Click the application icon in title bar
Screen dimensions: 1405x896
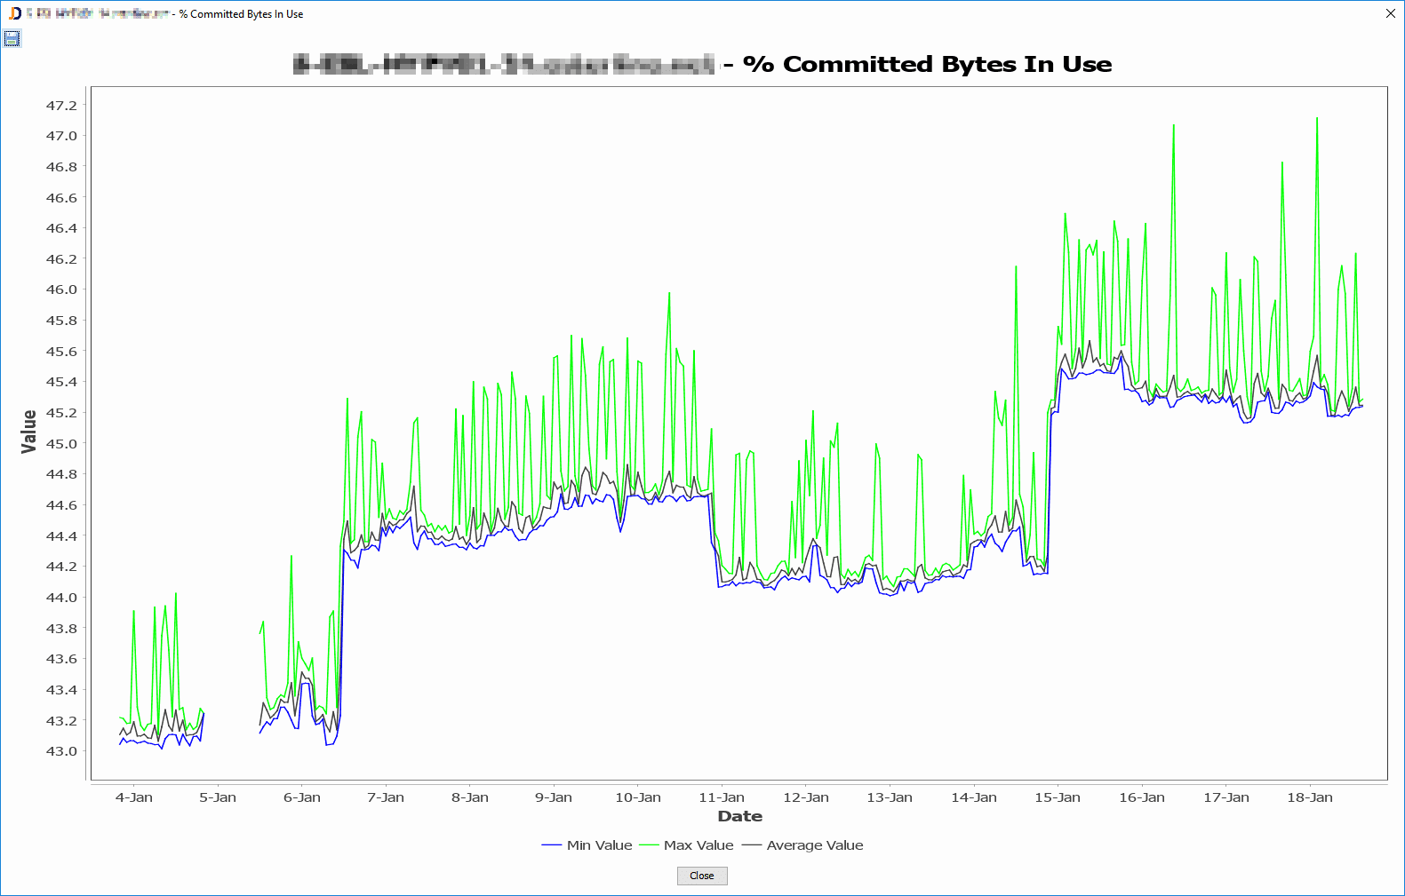coord(14,13)
